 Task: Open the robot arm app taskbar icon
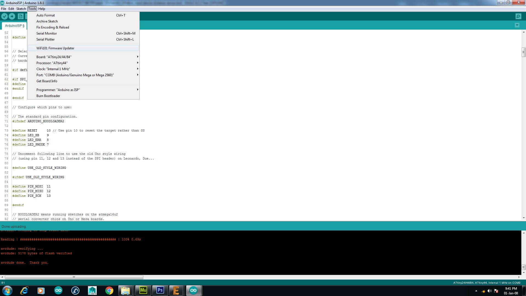[x=75, y=291]
